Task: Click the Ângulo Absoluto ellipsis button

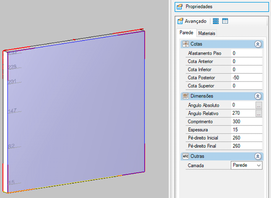Action: point(259,105)
